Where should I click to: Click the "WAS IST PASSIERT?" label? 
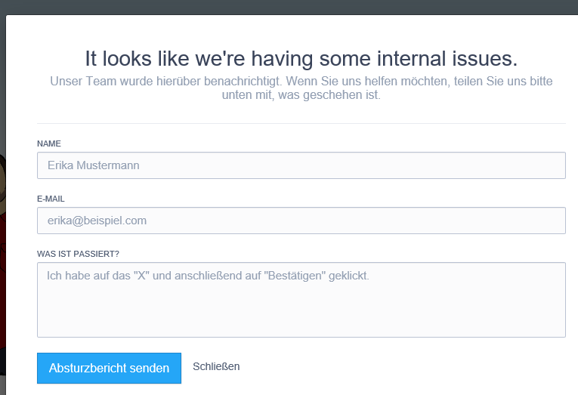pyautogui.click(x=78, y=254)
